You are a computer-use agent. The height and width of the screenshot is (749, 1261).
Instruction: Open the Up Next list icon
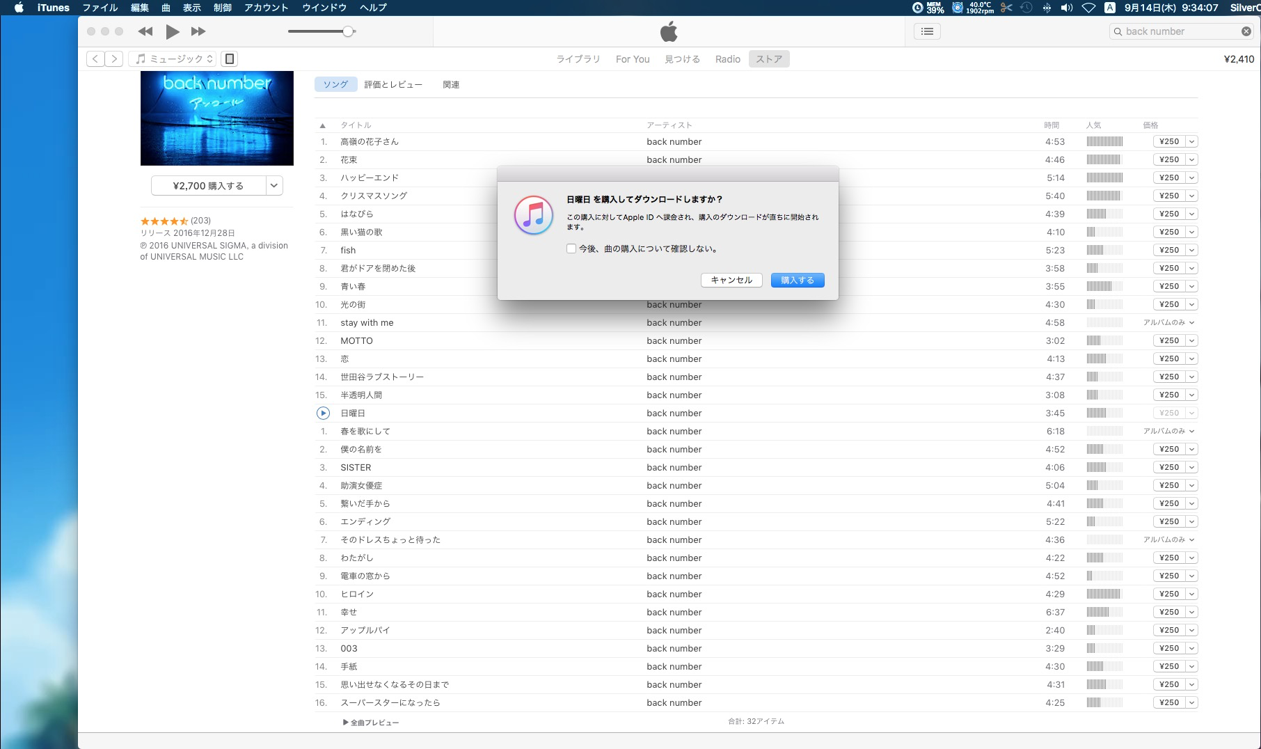coord(927,31)
